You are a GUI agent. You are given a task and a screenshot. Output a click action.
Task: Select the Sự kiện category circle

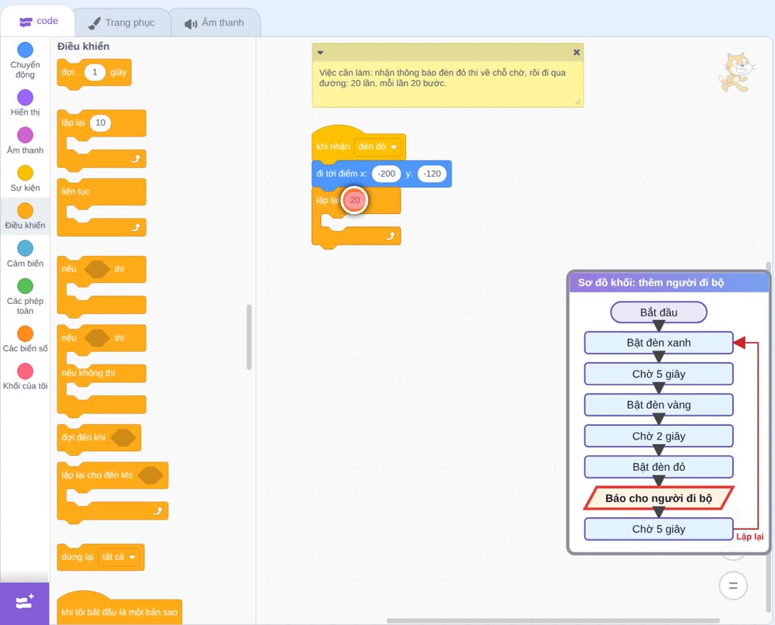(x=25, y=173)
